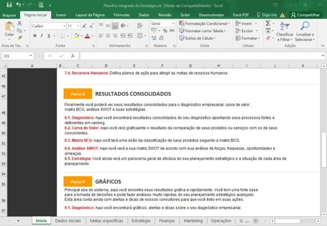
Task: Open Formatar como Tabela menu
Action: (203, 31)
